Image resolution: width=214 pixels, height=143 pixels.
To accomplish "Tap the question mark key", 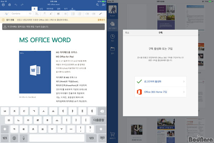I will pos(90,129).
